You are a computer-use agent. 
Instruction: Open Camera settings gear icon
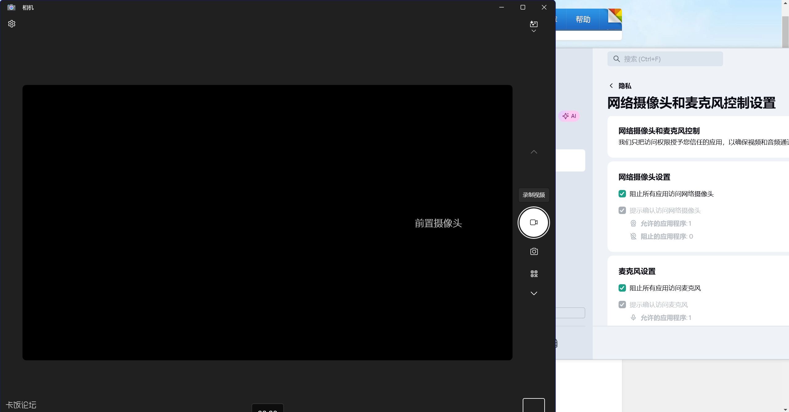click(x=12, y=24)
